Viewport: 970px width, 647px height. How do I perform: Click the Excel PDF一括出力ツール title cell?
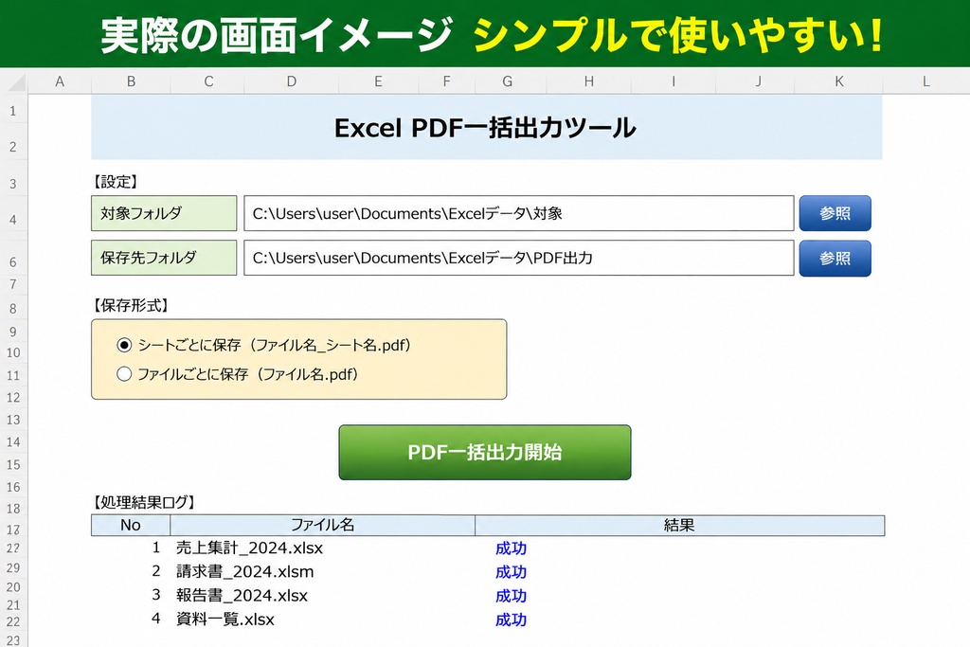[x=486, y=128]
